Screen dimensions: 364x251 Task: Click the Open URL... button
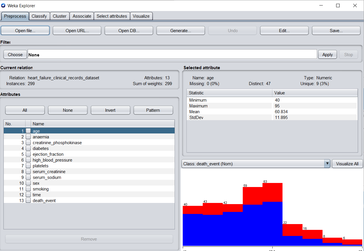[x=77, y=30]
